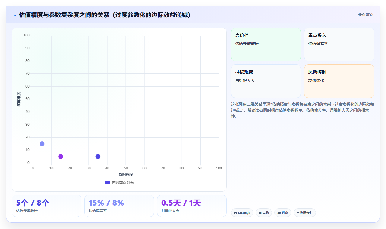386x229 pixels.
Task: Click the 估值参数数量 label under 5个 / 8个
Action: click(x=27, y=211)
